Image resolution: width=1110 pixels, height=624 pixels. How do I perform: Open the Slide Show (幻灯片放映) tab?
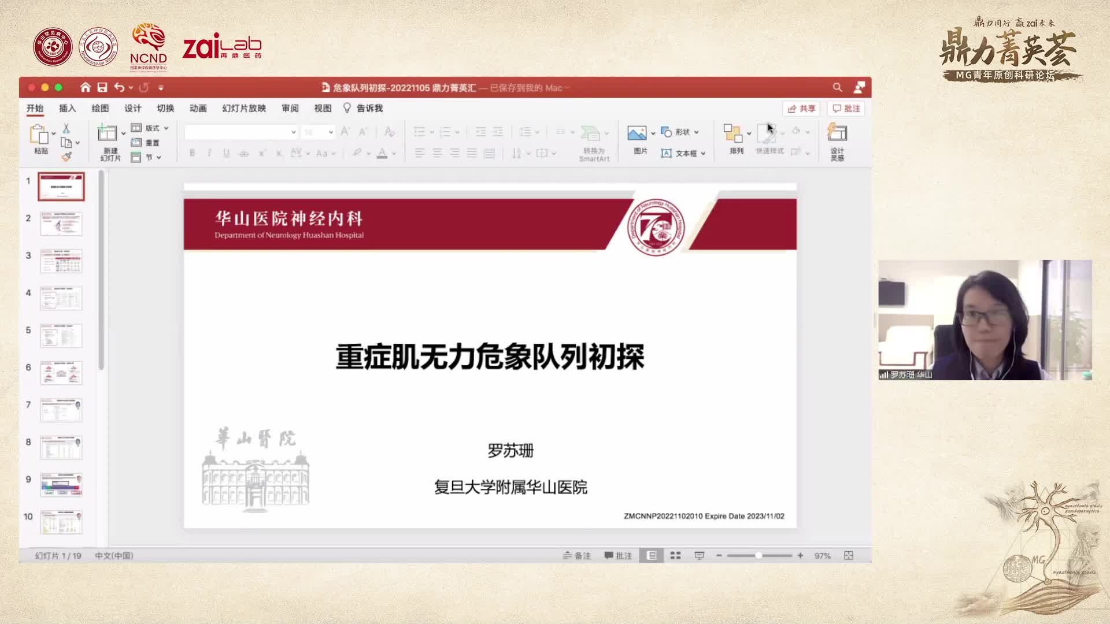click(244, 108)
